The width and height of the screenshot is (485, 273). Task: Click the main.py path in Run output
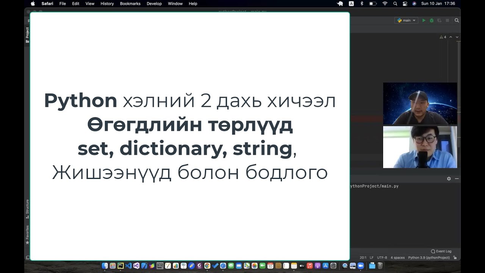[x=374, y=186]
